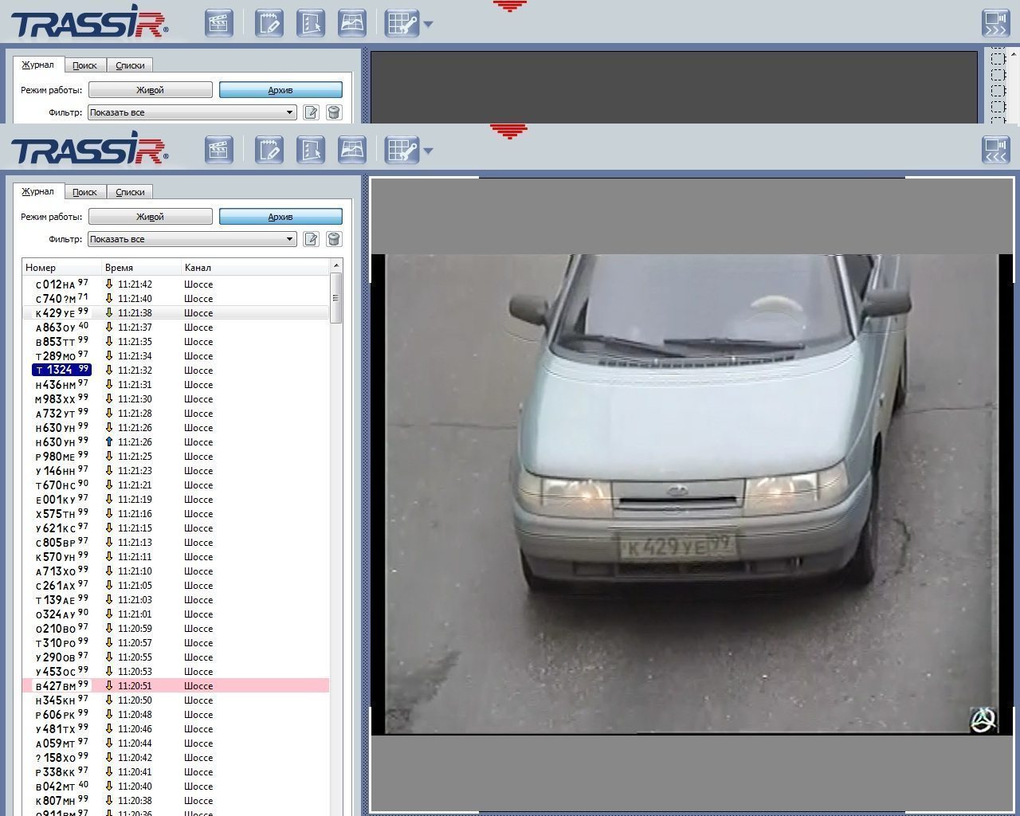Viewport: 1020px width, 816px height.
Task: Open the Списки tab
Action: [129, 191]
